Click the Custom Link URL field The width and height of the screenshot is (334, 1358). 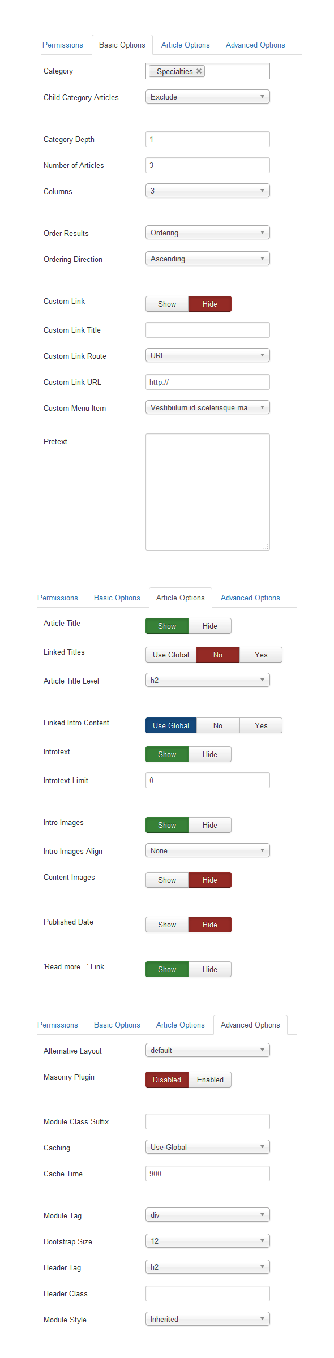click(208, 382)
